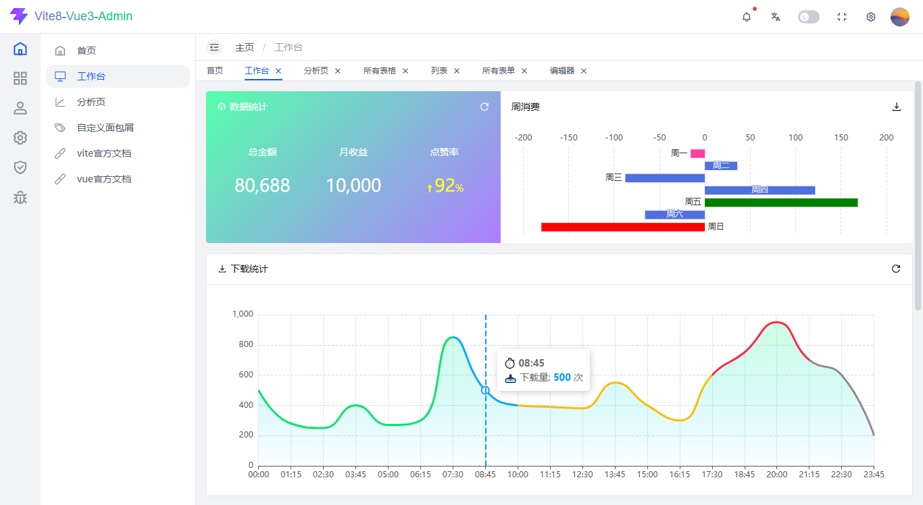
Task: Switch to the 所有表格 tab
Action: coord(380,70)
